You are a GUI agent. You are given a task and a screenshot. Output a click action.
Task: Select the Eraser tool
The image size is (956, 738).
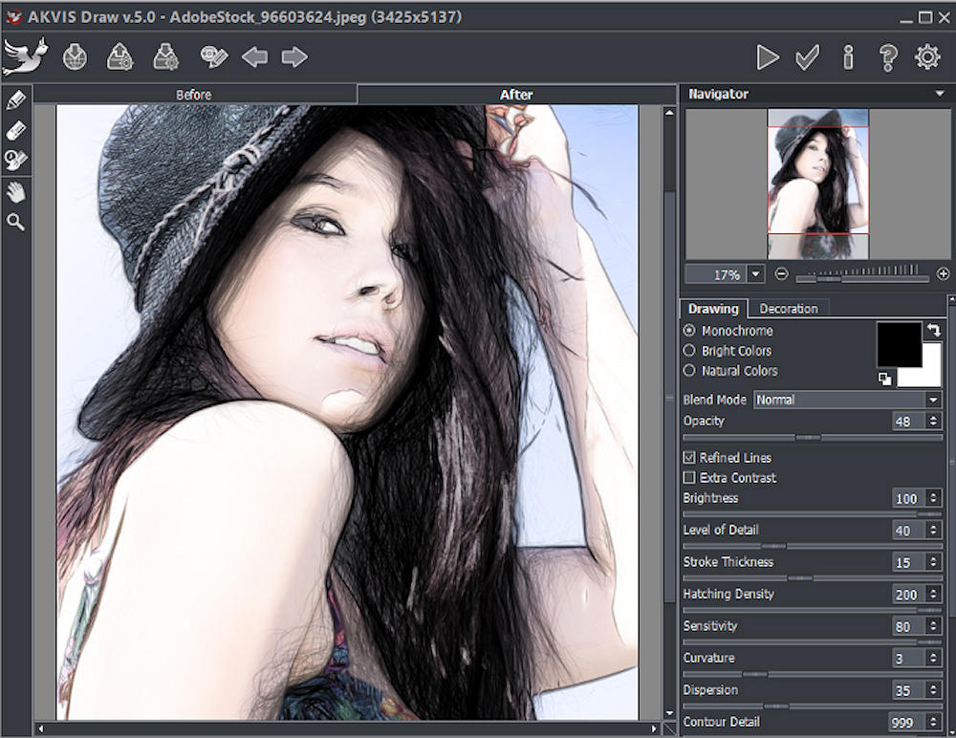[15, 130]
